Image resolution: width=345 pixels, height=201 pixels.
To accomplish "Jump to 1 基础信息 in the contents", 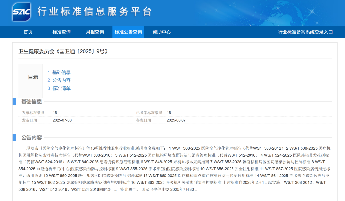I will tap(59, 72).
